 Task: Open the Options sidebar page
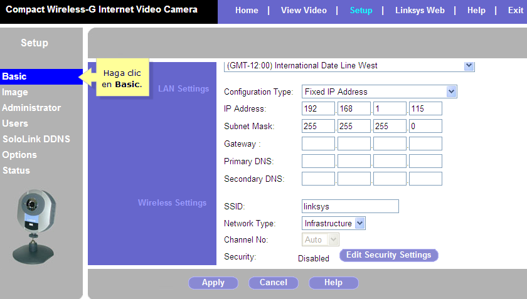click(19, 155)
